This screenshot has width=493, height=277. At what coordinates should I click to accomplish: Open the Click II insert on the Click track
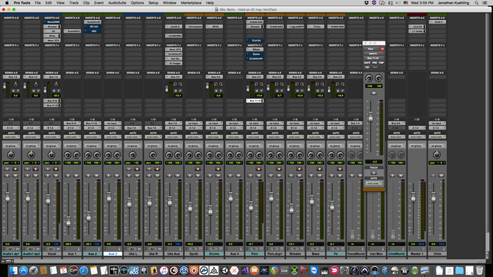(x=437, y=22)
